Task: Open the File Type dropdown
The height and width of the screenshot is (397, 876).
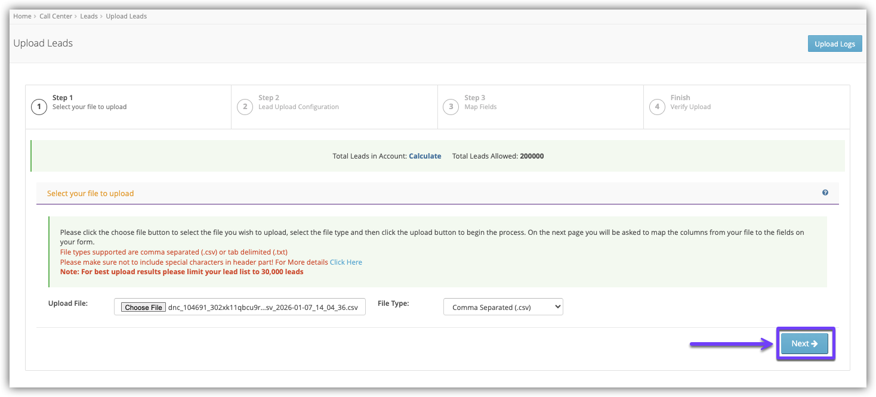Action: 503,307
